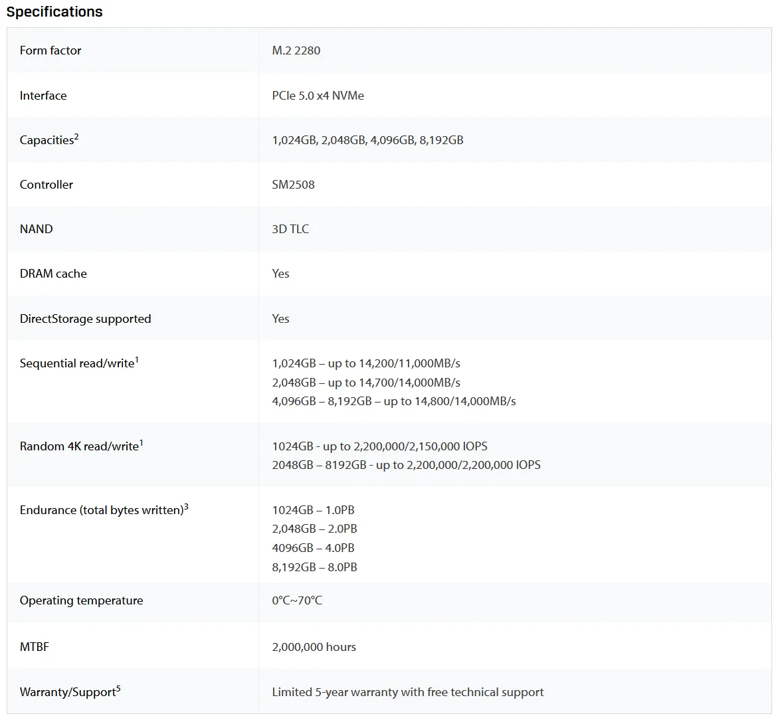
Task: Click the M.2 2280 form factor value
Action: coord(296,50)
